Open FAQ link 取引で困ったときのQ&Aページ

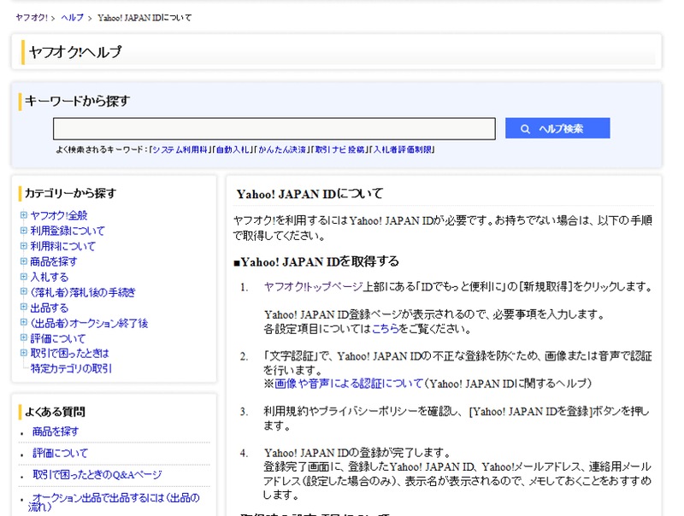(97, 475)
